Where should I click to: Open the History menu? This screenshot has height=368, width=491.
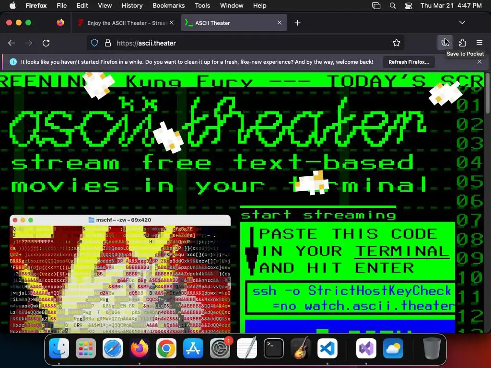tap(132, 5)
